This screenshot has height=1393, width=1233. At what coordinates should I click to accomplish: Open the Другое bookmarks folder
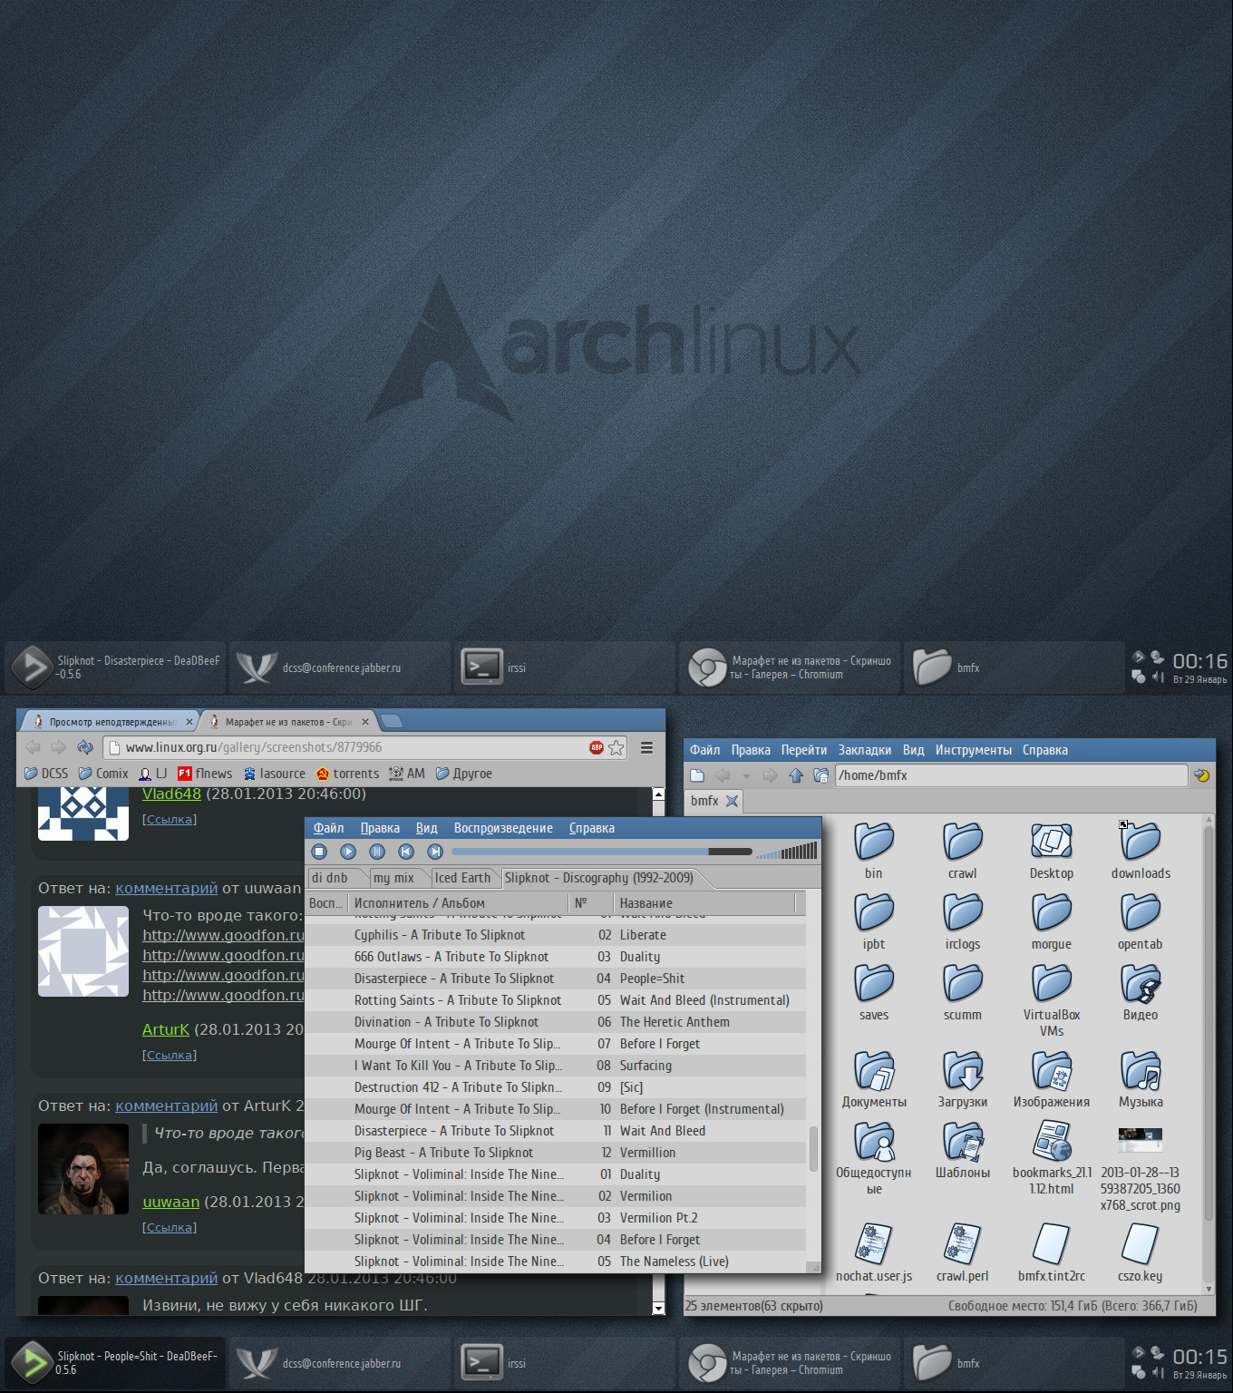point(464,774)
